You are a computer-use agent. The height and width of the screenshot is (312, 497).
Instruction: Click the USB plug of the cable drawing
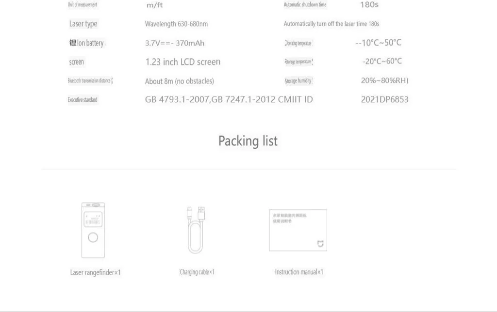(202, 213)
